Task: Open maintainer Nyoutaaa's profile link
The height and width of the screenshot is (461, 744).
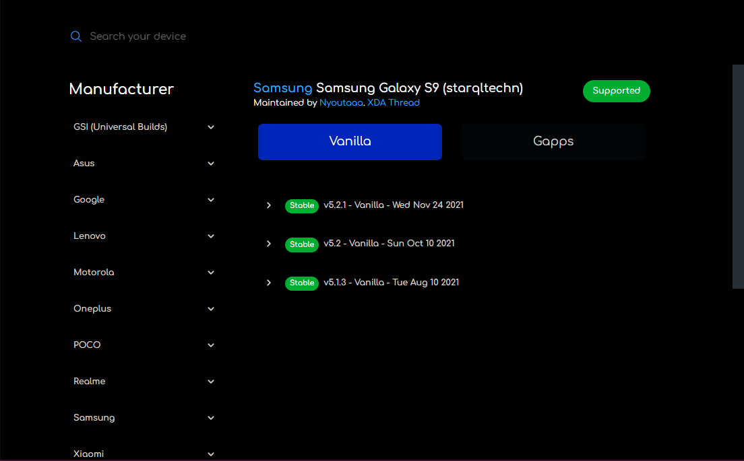Action: coord(341,103)
